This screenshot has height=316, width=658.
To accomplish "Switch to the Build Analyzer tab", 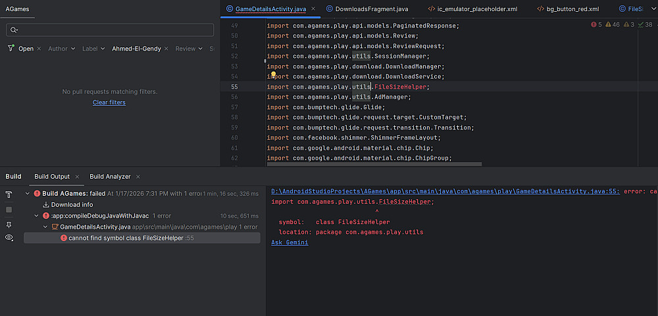I will click(x=110, y=177).
